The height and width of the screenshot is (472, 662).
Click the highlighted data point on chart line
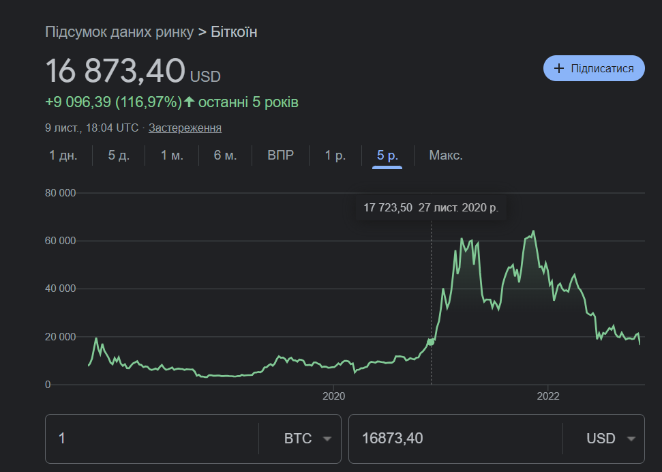pos(431,341)
